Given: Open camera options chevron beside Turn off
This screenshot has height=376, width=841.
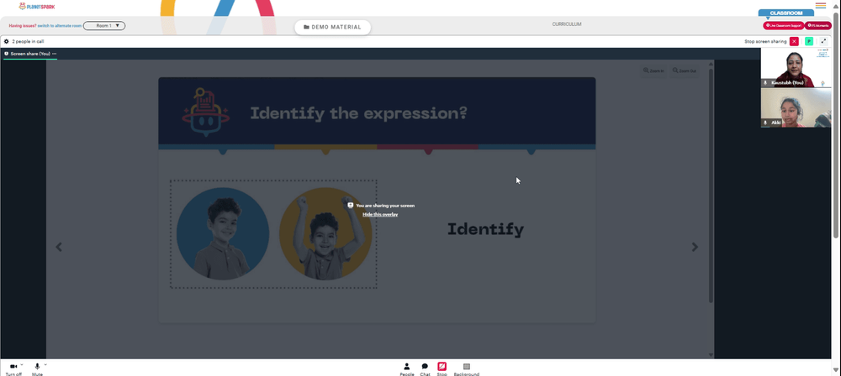Looking at the screenshot, I should pyautogui.click(x=22, y=365).
